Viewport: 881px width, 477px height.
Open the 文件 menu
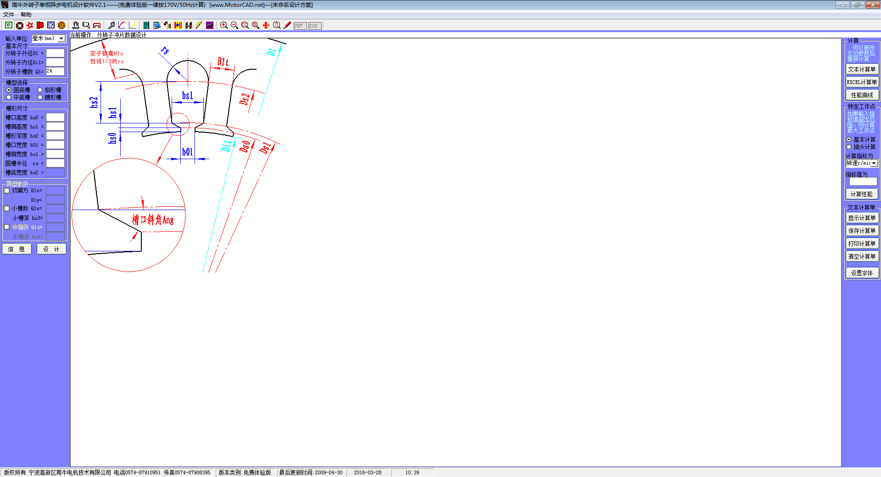point(8,15)
